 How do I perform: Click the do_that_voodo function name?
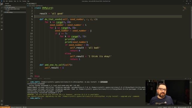click(53, 19)
